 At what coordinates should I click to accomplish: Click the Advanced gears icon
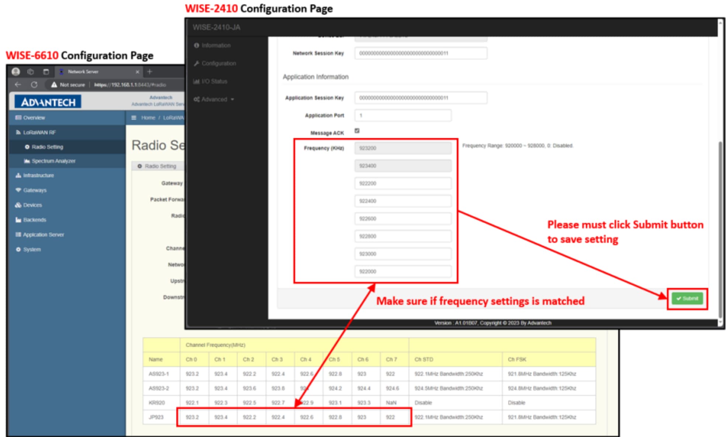coord(197,99)
